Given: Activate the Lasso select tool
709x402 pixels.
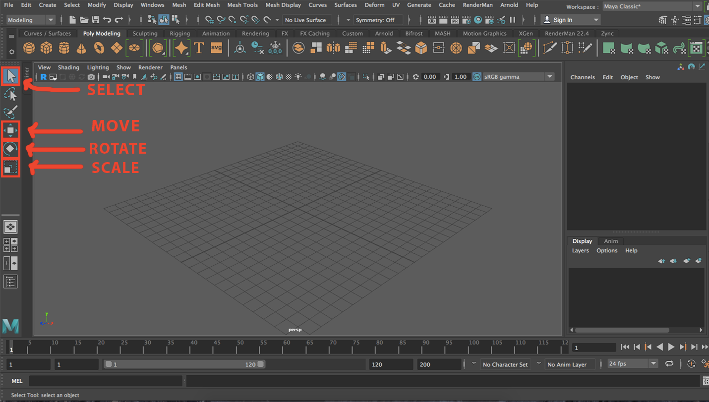Looking at the screenshot, I should point(10,94).
